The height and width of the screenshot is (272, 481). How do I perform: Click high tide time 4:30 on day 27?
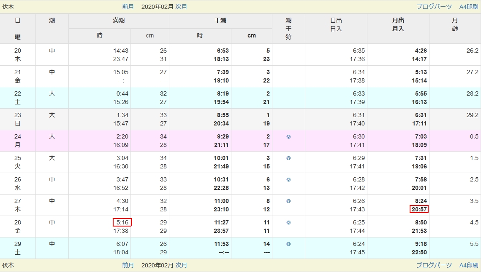coord(122,201)
